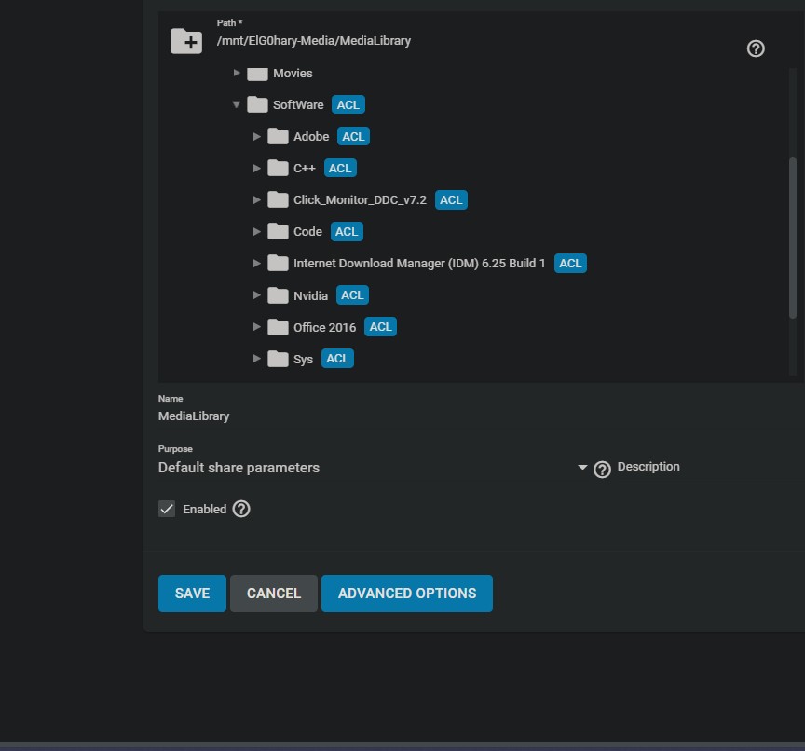Select the Code folder icon
The image size is (805, 751).
(x=278, y=232)
